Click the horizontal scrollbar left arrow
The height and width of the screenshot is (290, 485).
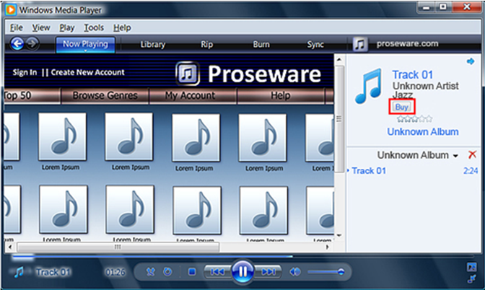click(x=10, y=247)
